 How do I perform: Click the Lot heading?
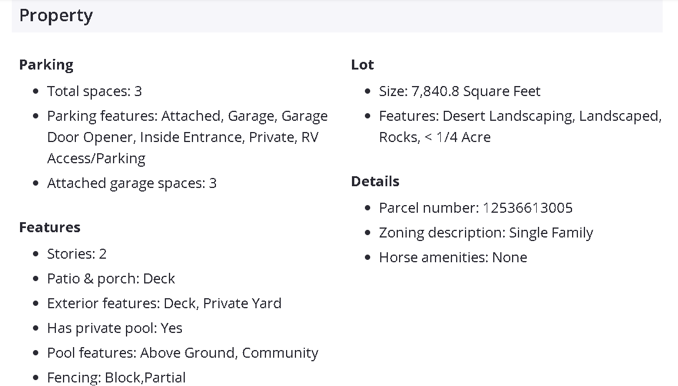[x=362, y=65]
